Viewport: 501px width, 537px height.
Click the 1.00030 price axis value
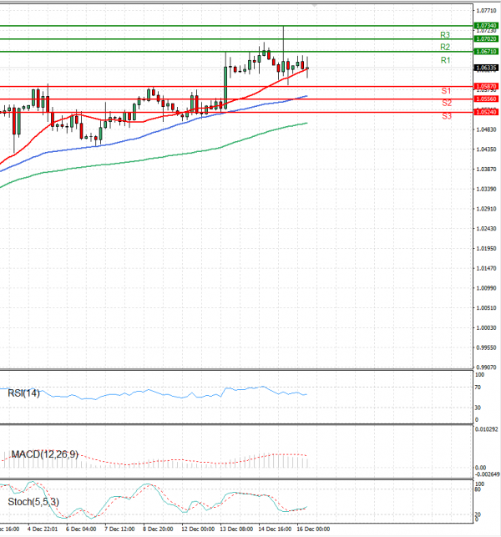click(x=486, y=328)
